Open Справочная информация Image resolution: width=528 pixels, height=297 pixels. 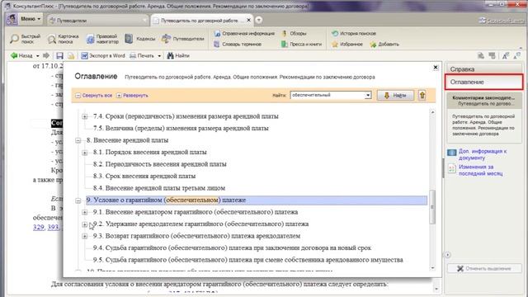(244, 33)
